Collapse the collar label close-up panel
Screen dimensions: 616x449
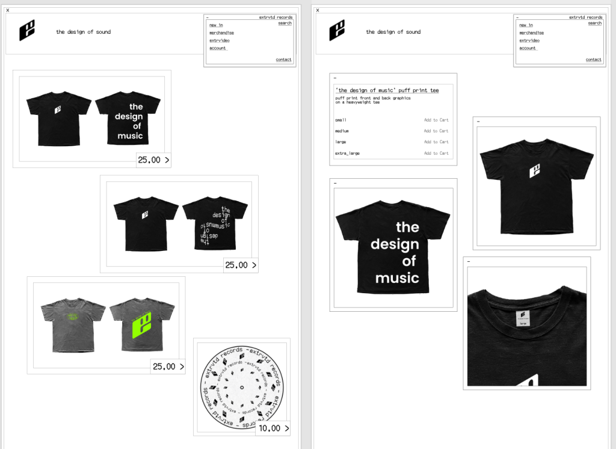[x=469, y=261]
